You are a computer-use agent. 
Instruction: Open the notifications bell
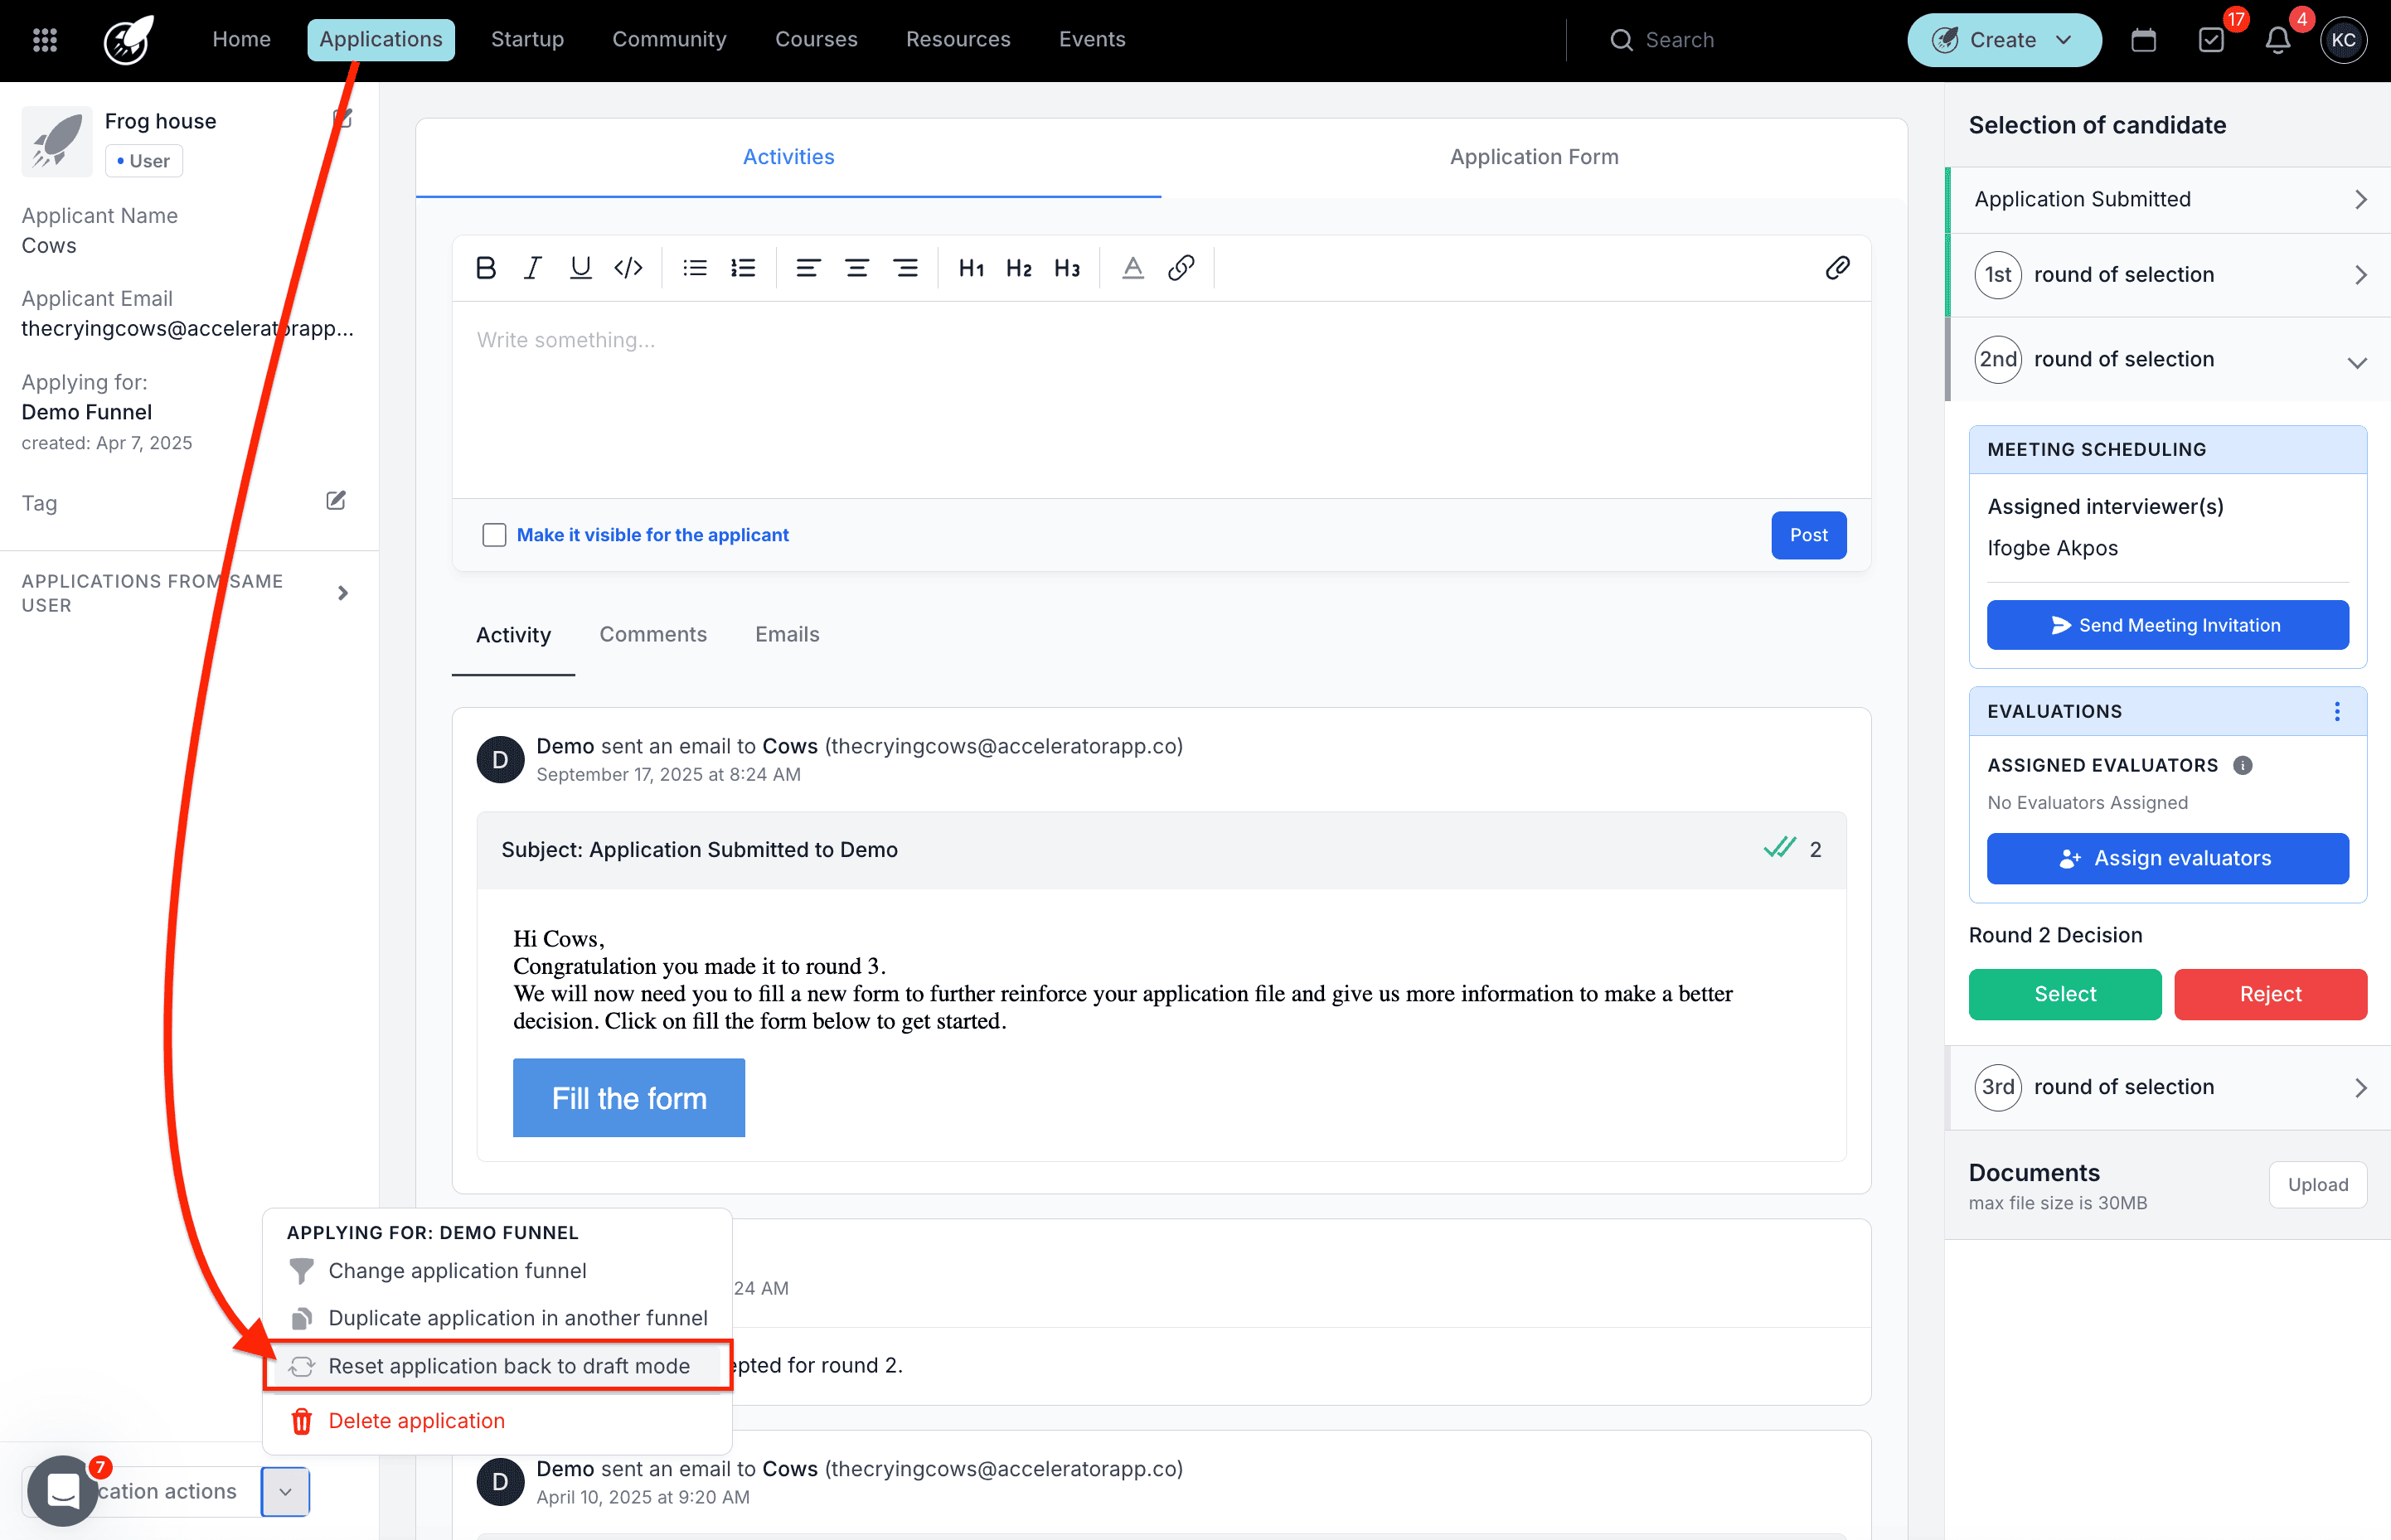2278,40
